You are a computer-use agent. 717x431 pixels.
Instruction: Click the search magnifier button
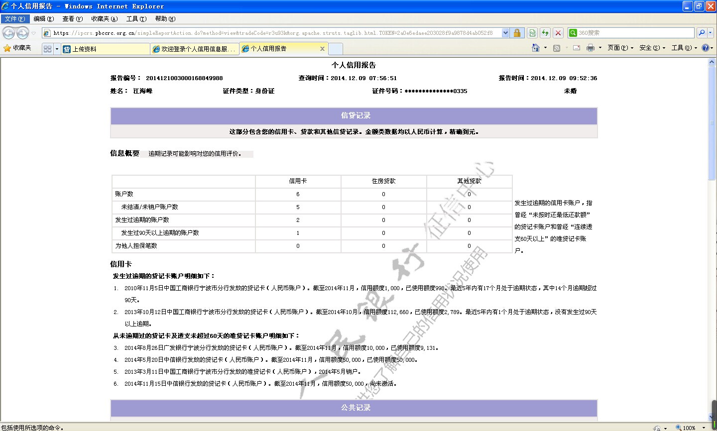(x=702, y=33)
